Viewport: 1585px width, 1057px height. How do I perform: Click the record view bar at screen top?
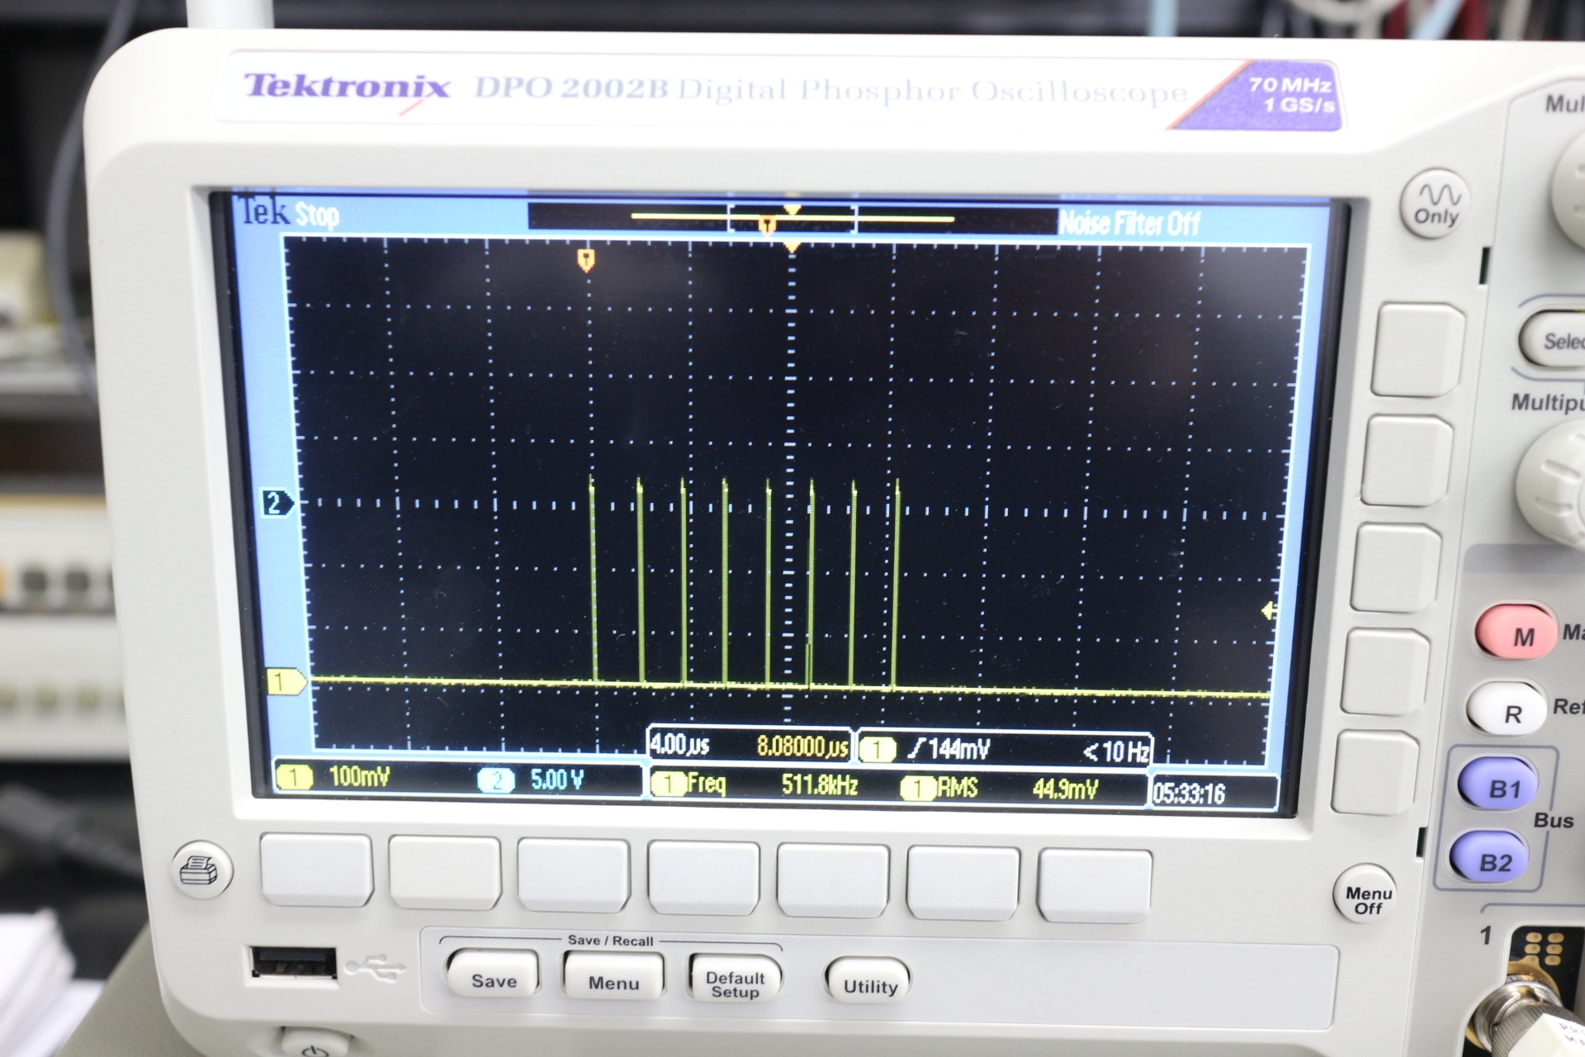coord(792,218)
